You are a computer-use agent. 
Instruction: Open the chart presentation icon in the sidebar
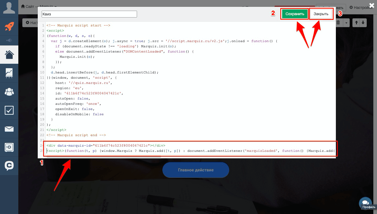[x=9, y=73]
